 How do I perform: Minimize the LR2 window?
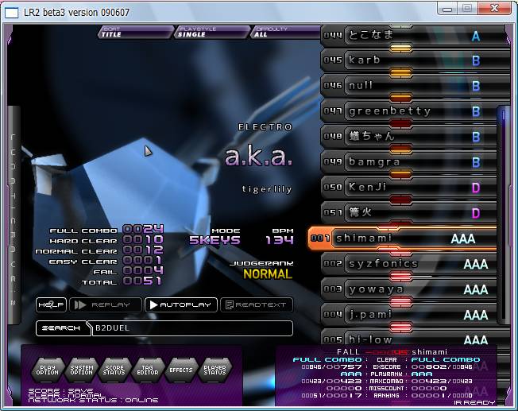click(x=447, y=9)
